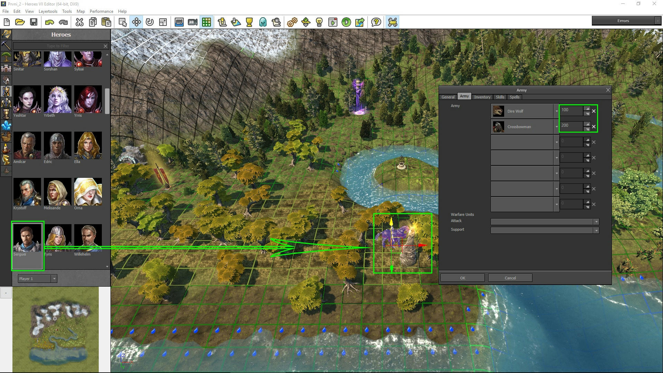Select the pickaxe terrain tool in sidebar

click(x=6, y=45)
